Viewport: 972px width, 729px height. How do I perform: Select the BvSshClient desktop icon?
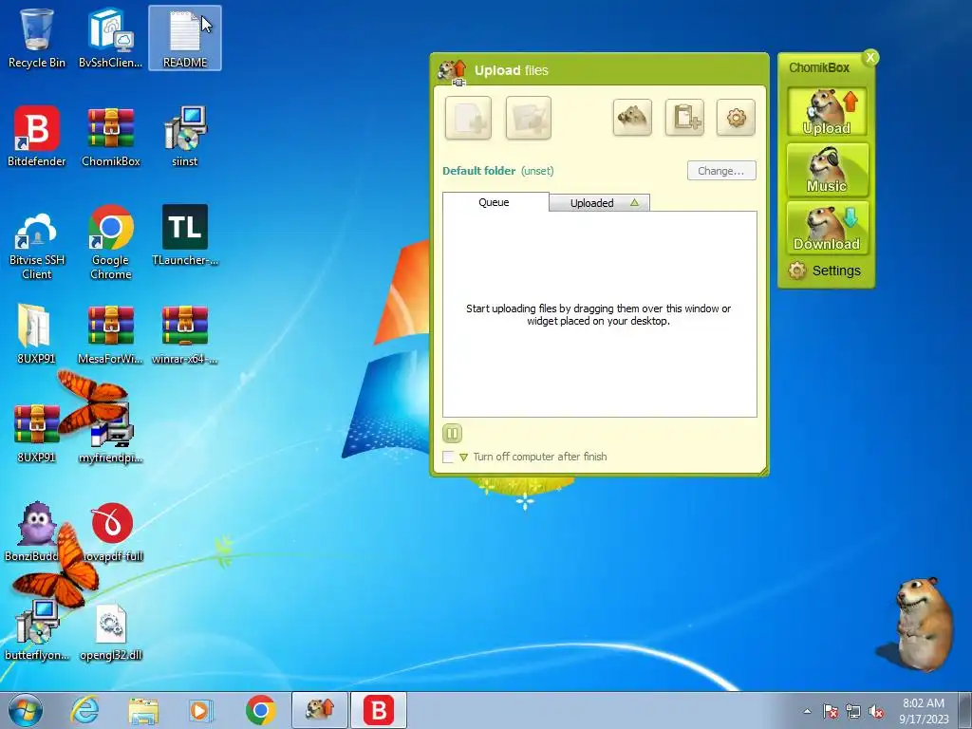click(110, 37)
